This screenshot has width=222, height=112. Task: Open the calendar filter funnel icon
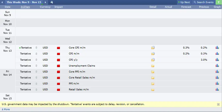(219, 2)
